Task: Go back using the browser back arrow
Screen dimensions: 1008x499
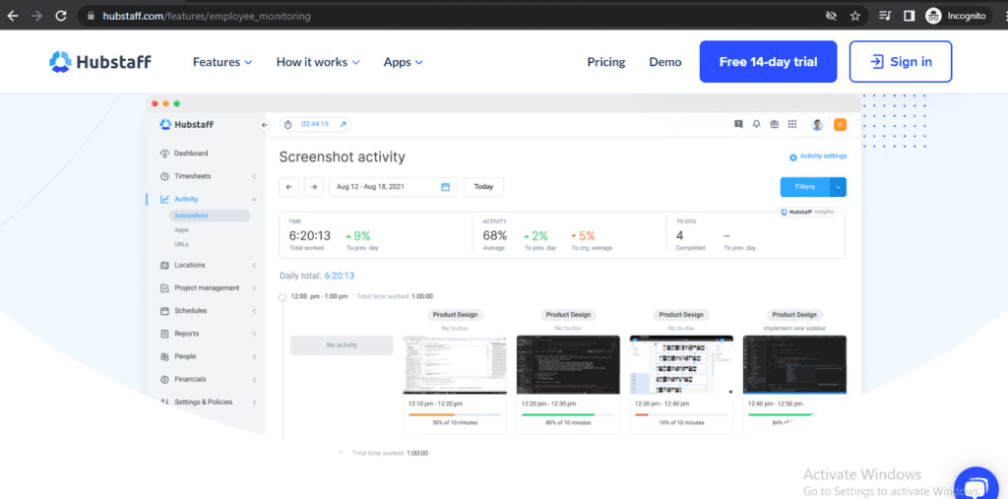Action: tap(13, 16)
